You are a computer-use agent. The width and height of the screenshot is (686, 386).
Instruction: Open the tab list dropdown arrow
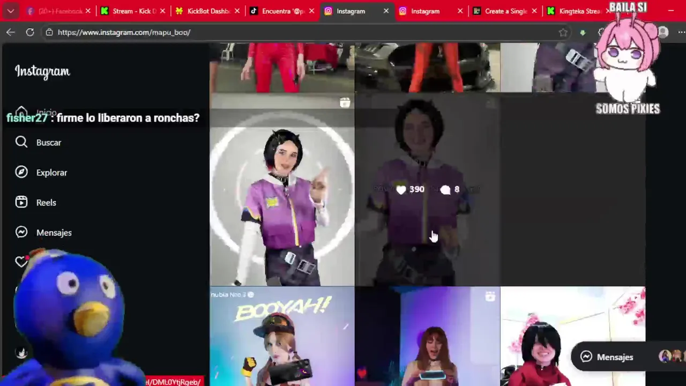11,11
